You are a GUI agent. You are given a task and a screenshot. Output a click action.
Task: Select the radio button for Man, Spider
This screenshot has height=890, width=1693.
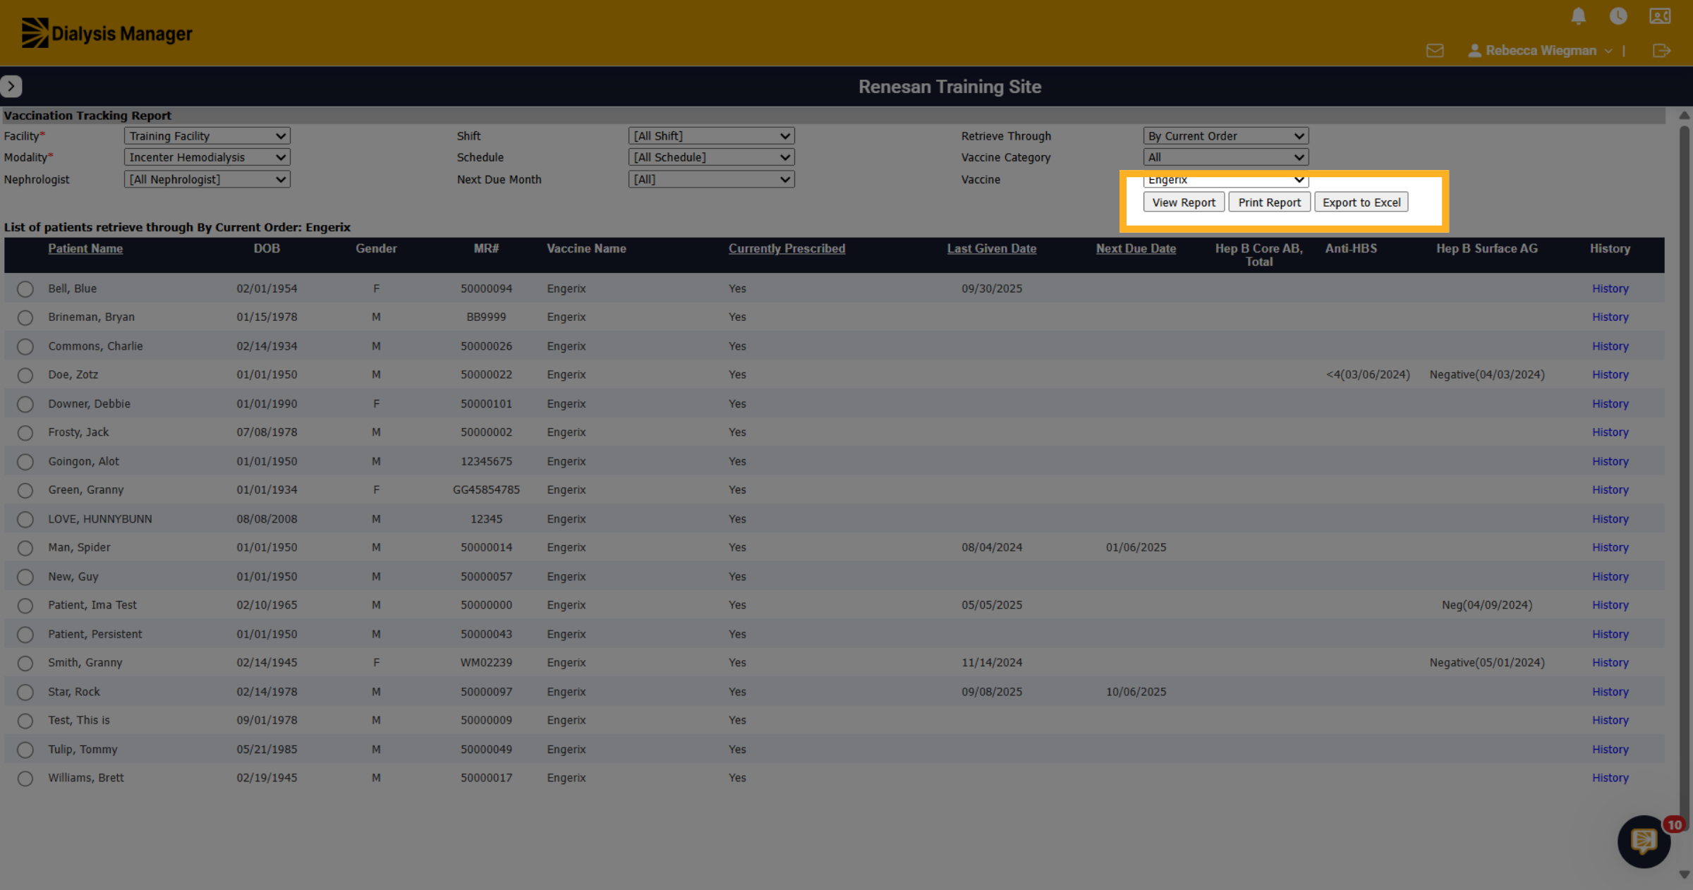coord(25,548)
